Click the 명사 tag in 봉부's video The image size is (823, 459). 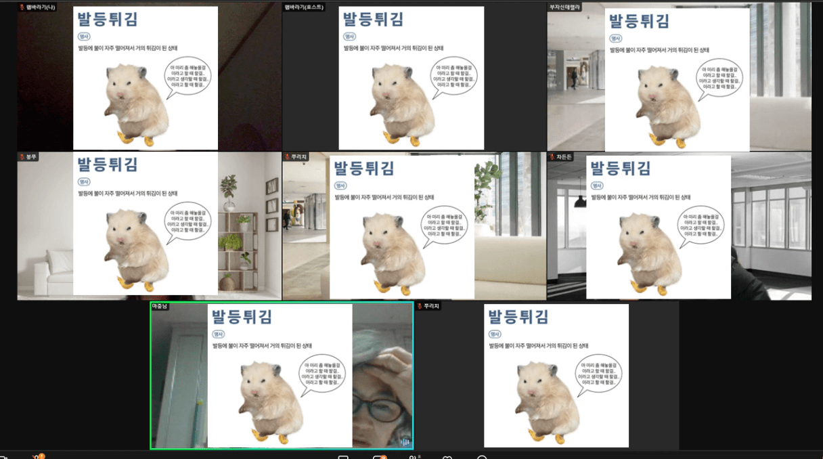pos(84,181)
